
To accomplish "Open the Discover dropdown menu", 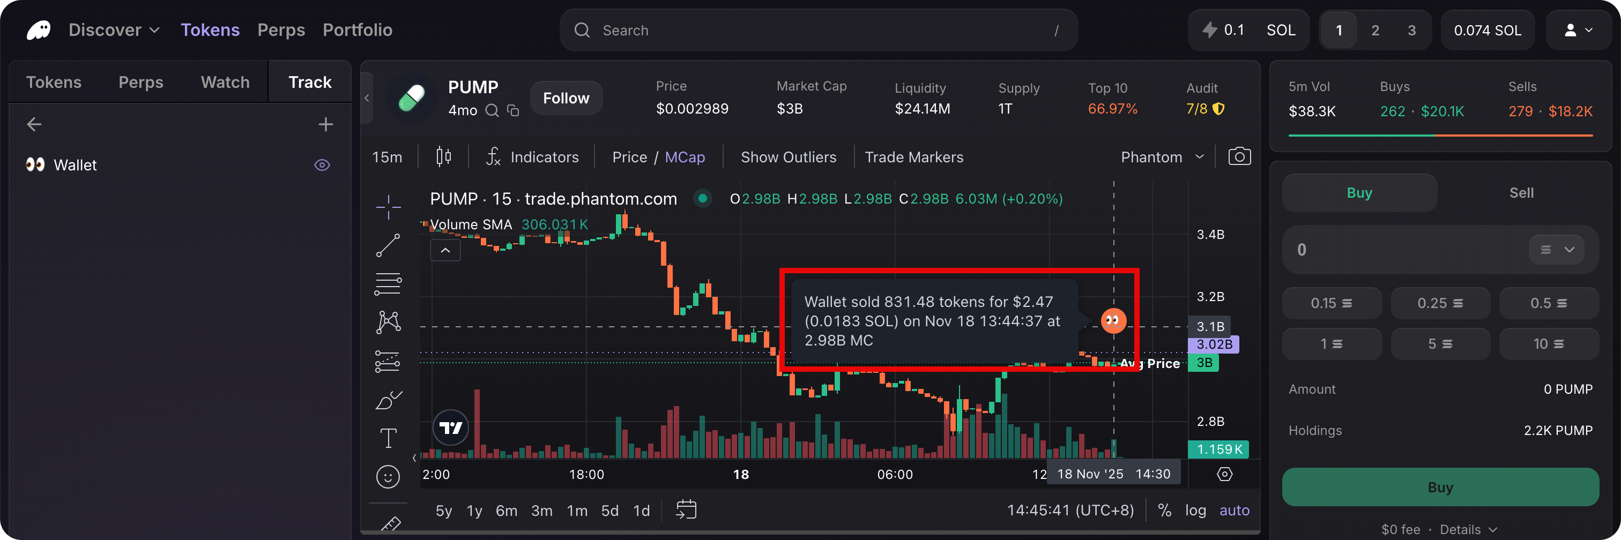I will (x=113, y=29).
